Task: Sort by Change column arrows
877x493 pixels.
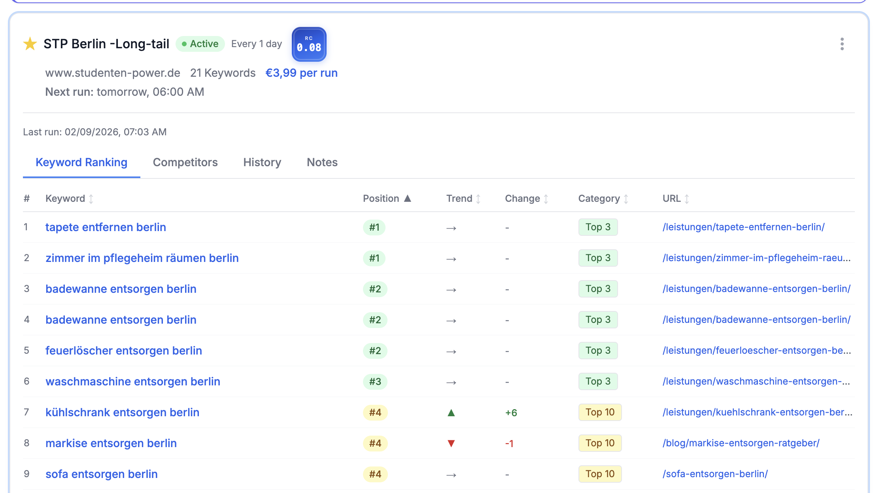Action: pyautogui.click(x=546, y=199)
